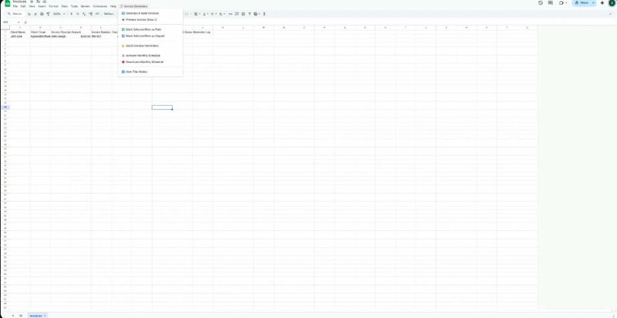Image resolution: width=617 pixels, height=318 pixels.
Task: Click the Insert comment icon in toolbar
Action: (237, 14)
